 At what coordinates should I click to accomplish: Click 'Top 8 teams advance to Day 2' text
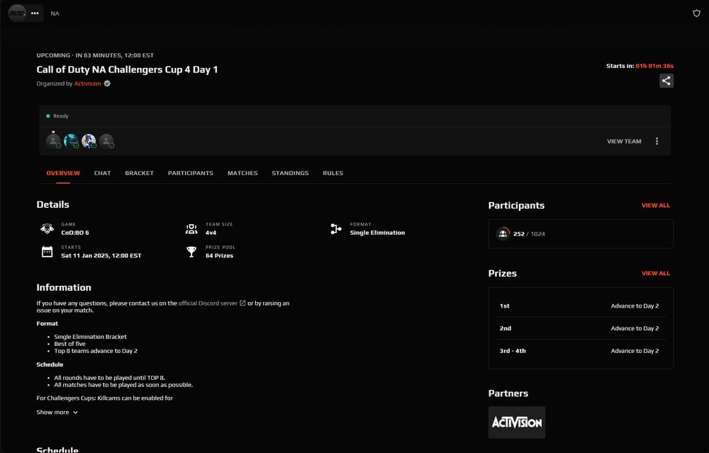[x=96, y=351]
